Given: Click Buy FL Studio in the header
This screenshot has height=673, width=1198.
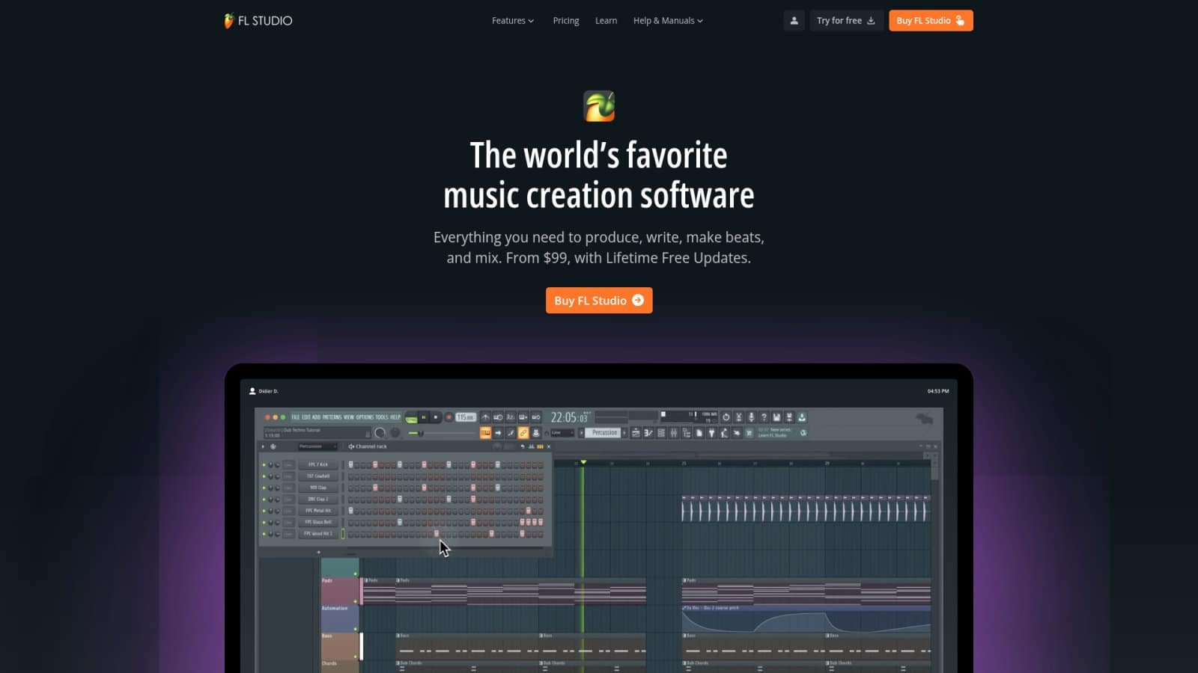Looking at the screenshot, I should (x=931, y=21).
